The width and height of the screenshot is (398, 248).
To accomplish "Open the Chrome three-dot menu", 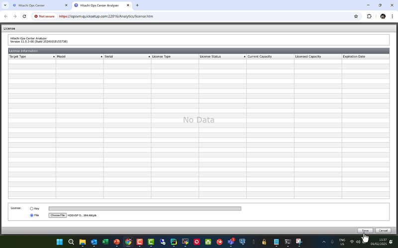I will pos(392,16).
